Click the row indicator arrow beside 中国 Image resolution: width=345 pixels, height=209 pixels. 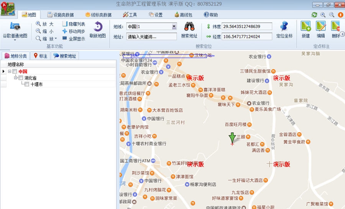[x=3, y=71]
